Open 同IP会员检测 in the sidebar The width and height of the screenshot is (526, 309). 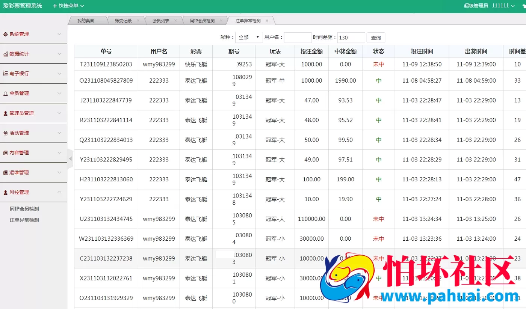click(24, 209)
